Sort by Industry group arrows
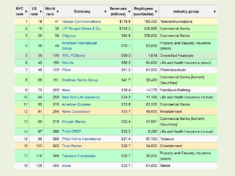The height and width of the screenshot is (176, 235). tap(215, 11)
